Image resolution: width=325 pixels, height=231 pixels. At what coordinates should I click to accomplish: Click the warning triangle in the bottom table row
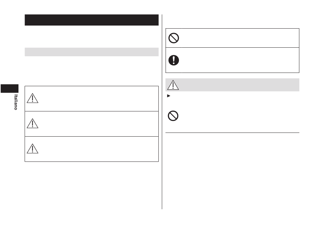point(32,149)
